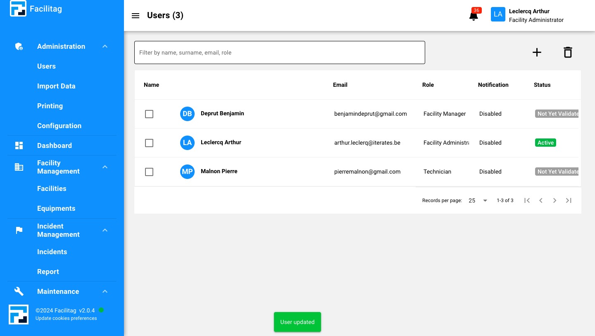Check the Malnon Pierre row checkbox
Image resolution: width=595 pixels, height=336 pixels.
click(149, 172)
